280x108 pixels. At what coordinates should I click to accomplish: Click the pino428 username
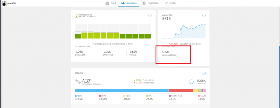point(11,3)
